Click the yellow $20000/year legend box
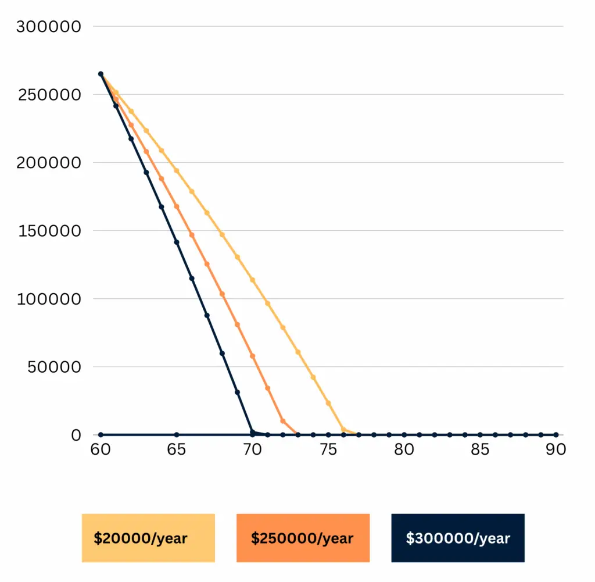Screen dimensions: 595x582 click(x=148, y=538)
